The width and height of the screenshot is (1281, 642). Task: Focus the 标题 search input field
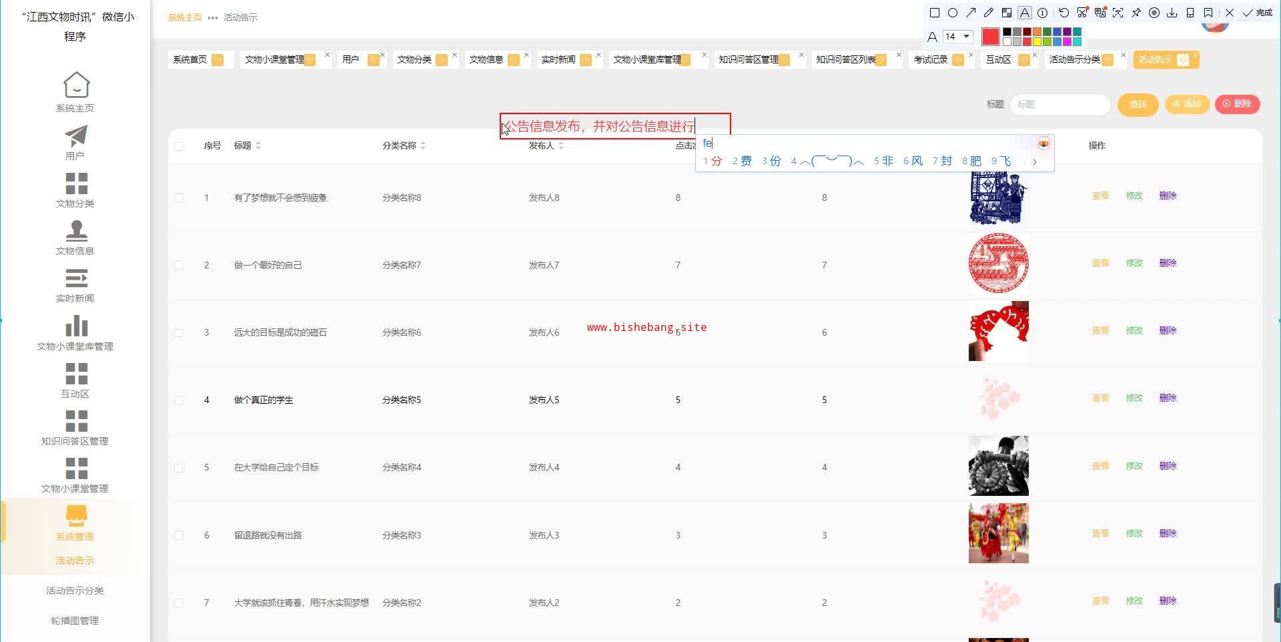pos(1059,104)
